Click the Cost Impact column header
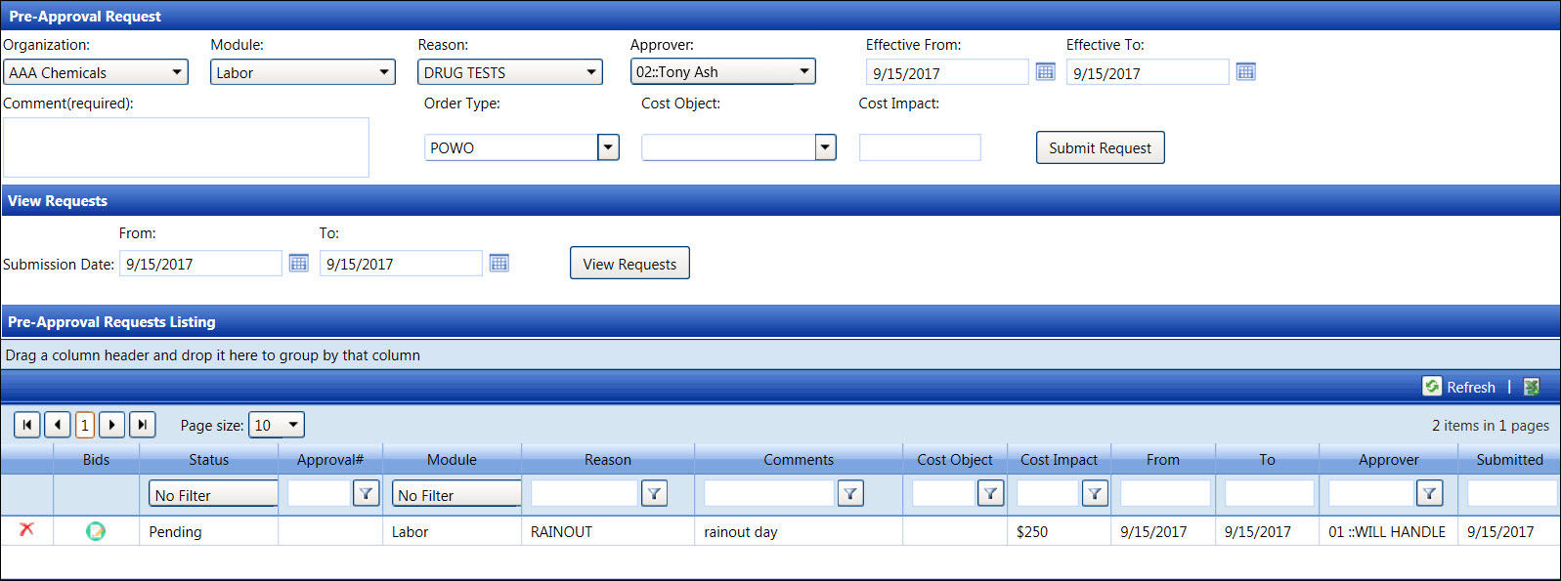This screenshot has width=1561, height=581. [1059, 460]
